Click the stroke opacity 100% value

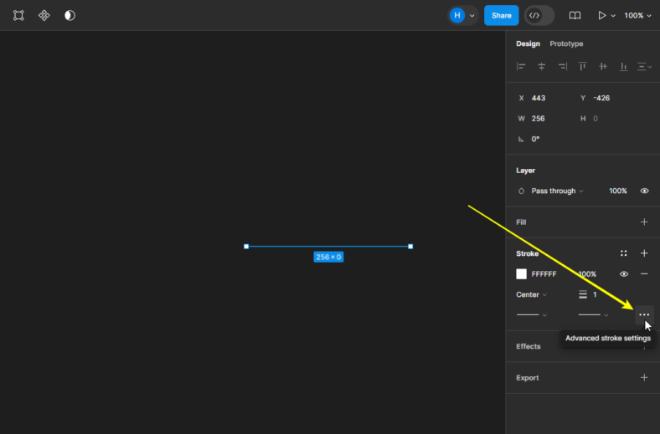click(x=587, y=274)
